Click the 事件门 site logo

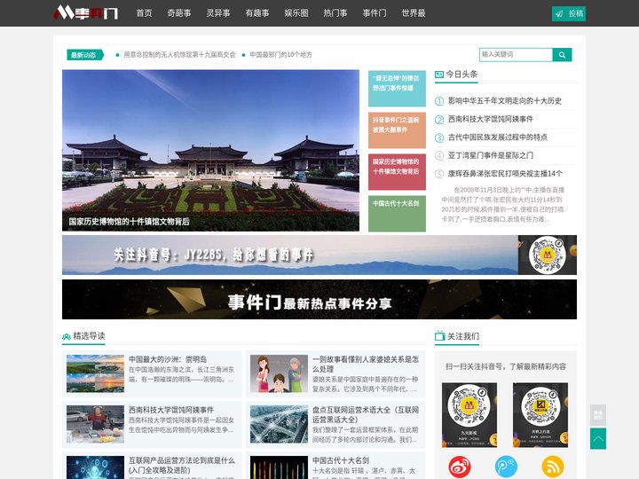[x=85, y=12]
